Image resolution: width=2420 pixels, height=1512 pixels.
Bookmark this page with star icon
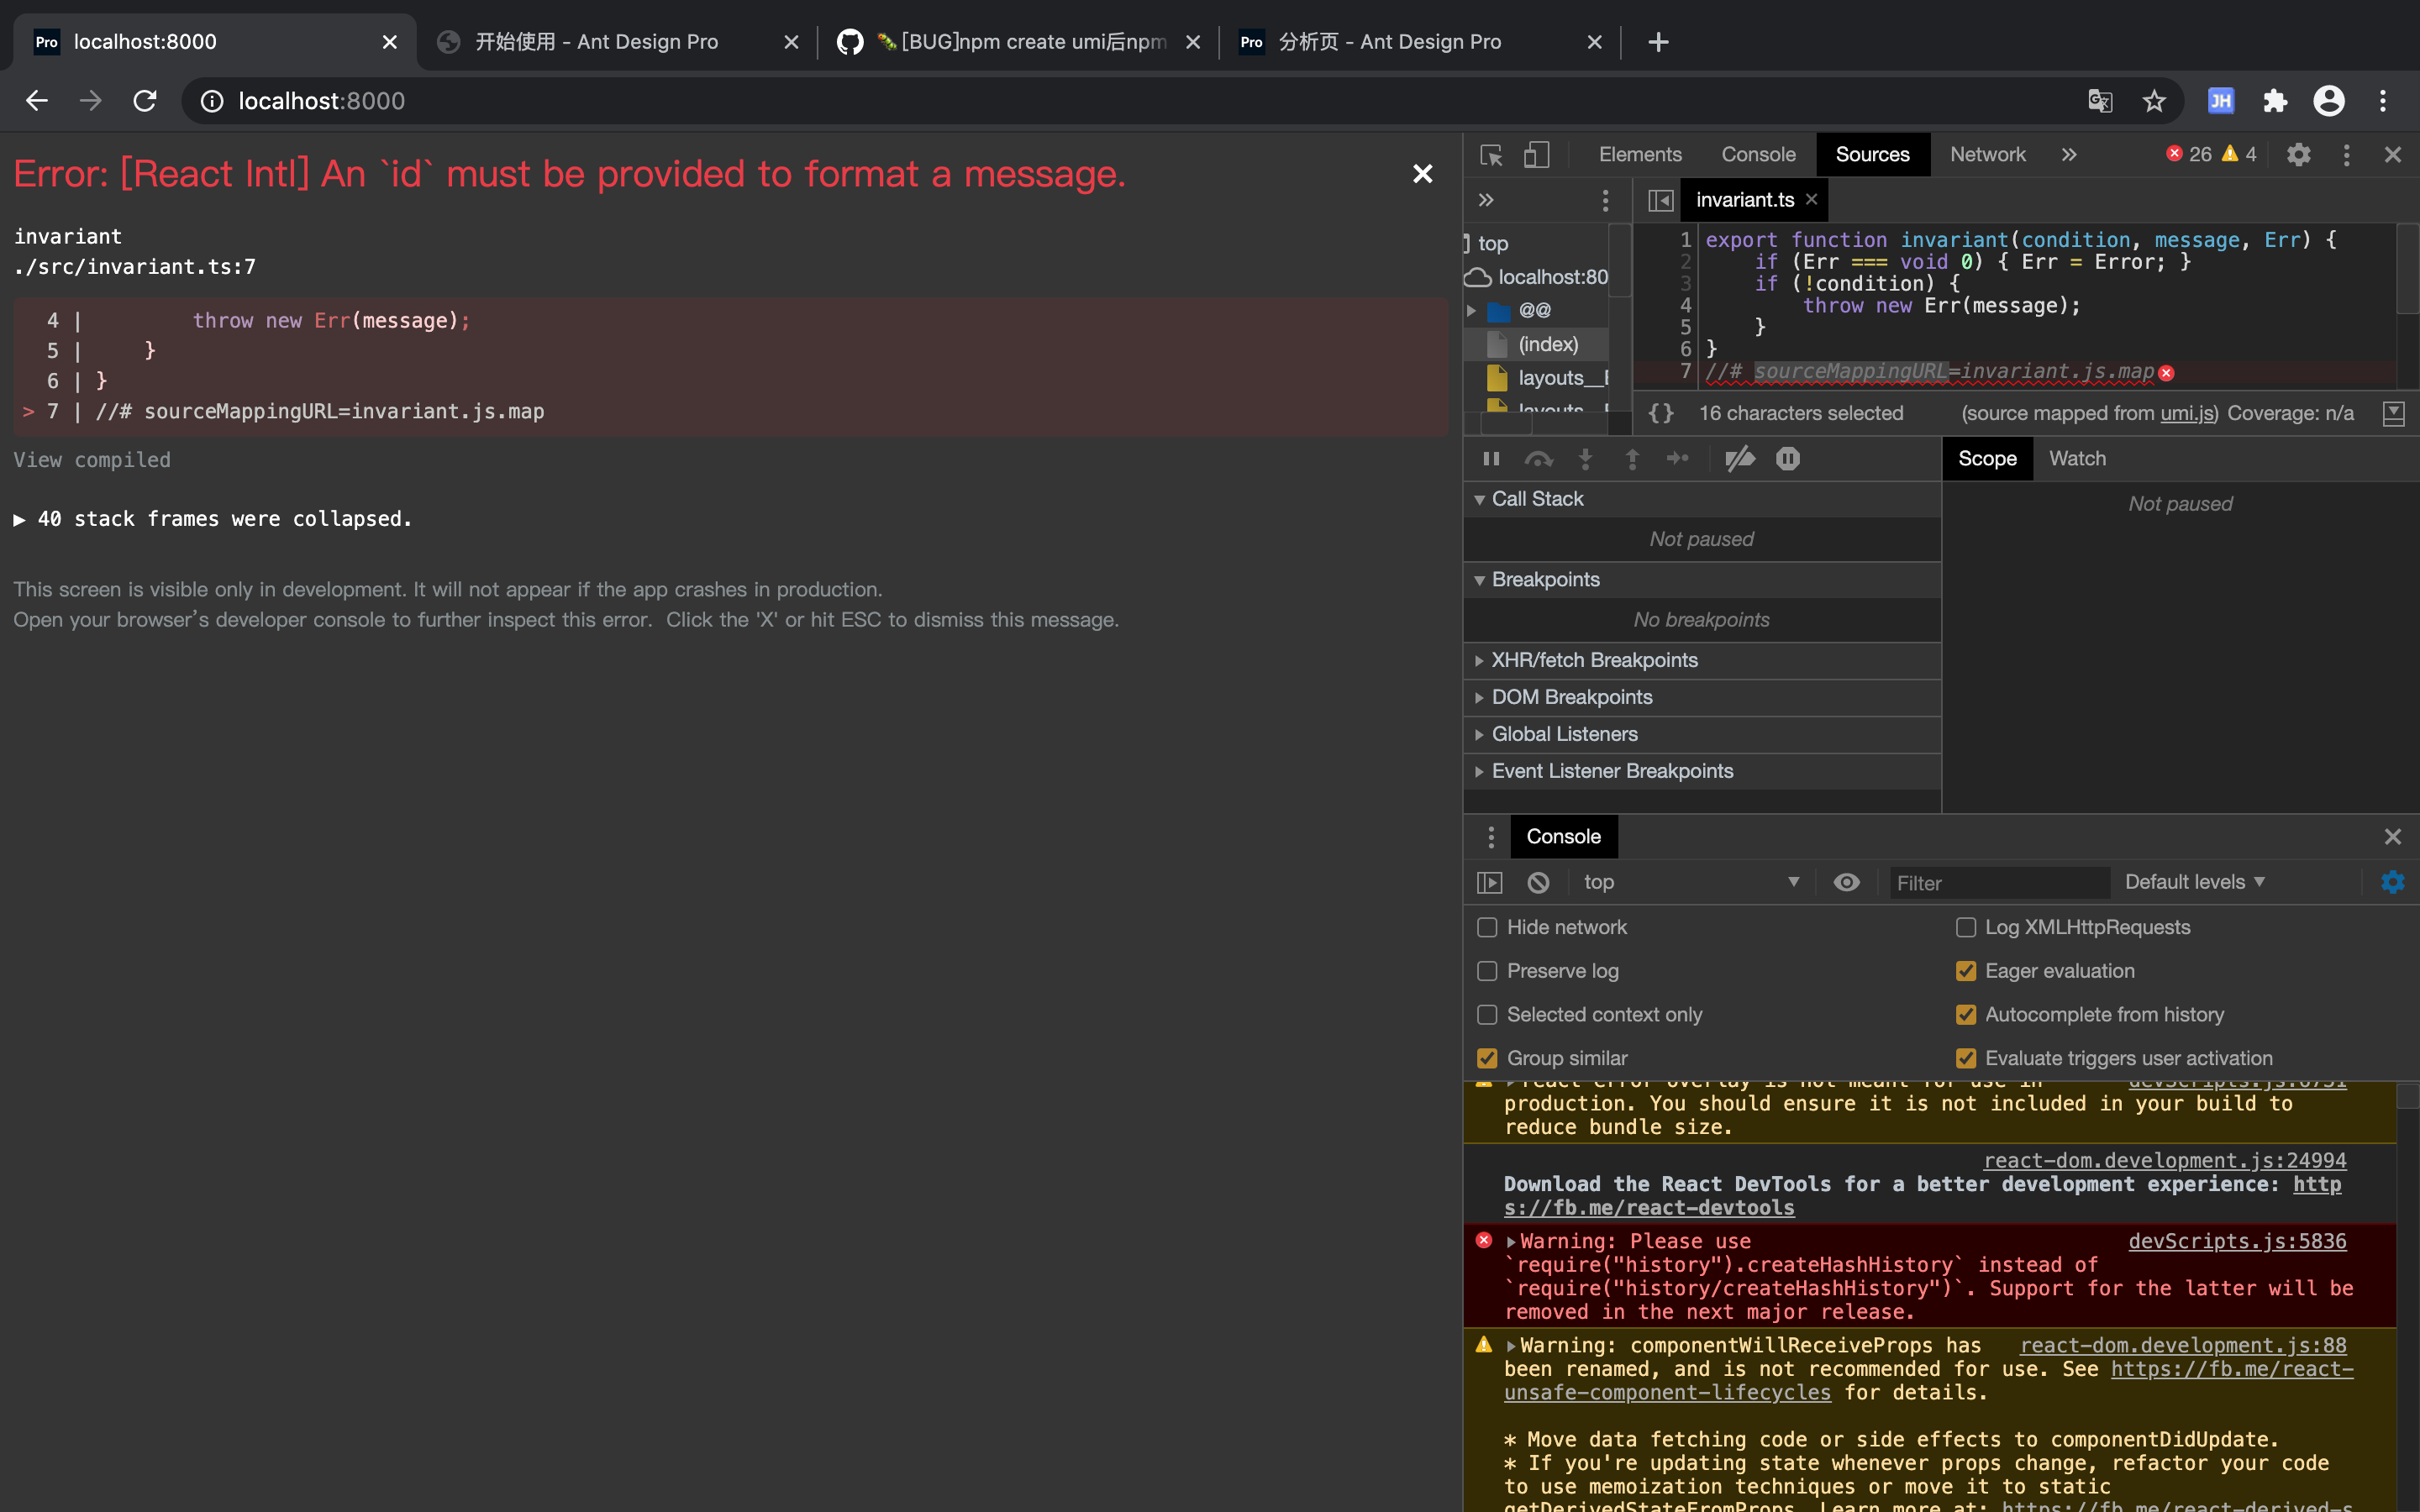tap(2154, 101)
